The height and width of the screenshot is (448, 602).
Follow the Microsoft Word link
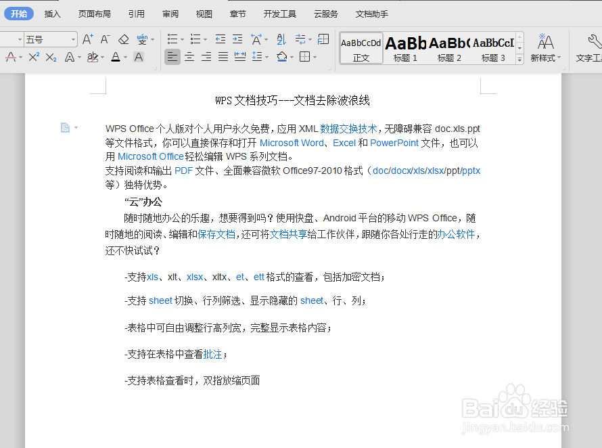292,143
